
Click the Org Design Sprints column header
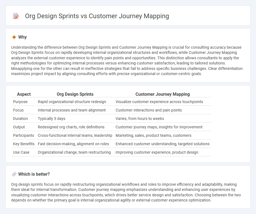tap(75, 94)
